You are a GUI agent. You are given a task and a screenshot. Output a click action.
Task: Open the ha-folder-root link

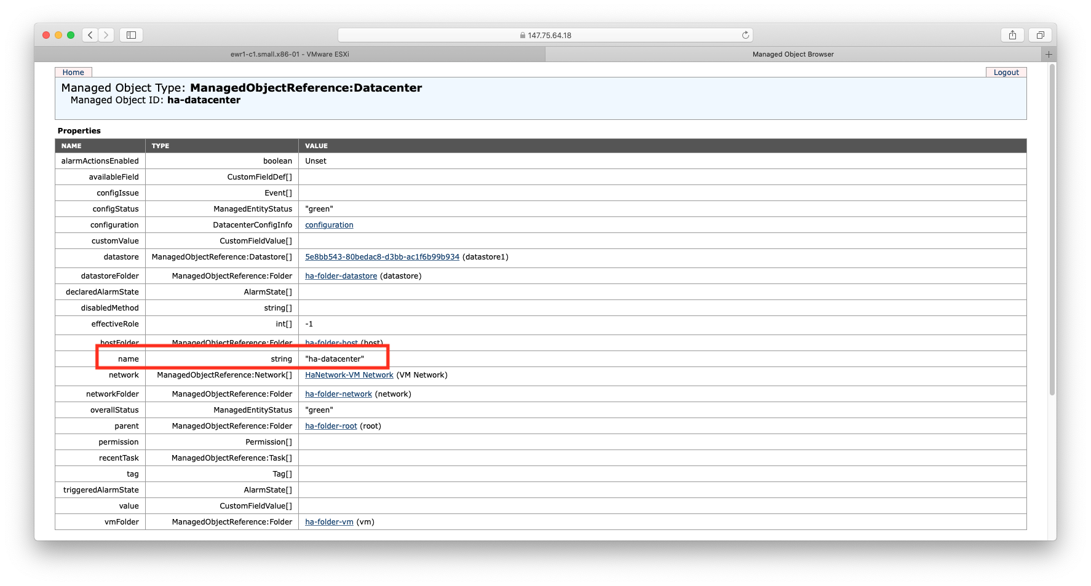click(x=331, y=426)
